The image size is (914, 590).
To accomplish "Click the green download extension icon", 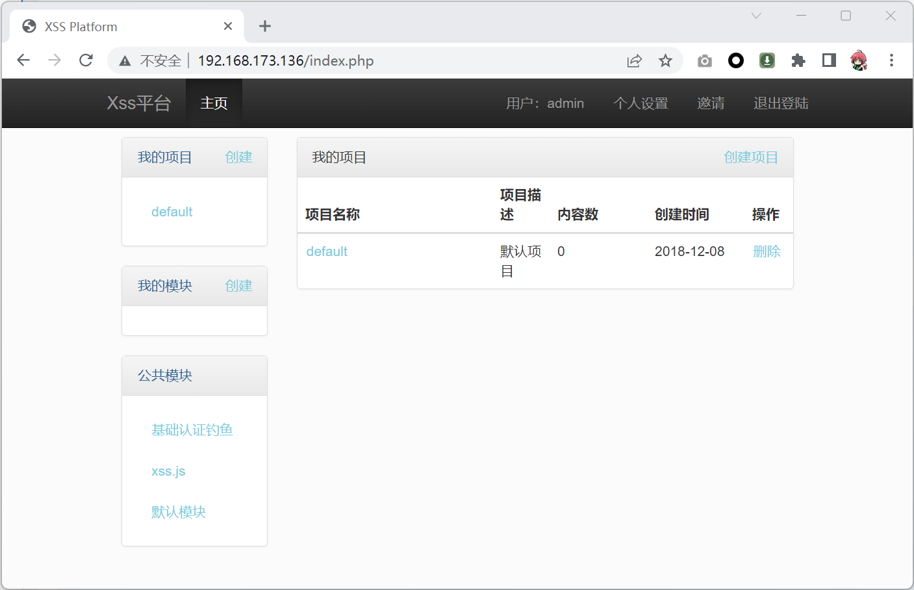I will 767,60.
